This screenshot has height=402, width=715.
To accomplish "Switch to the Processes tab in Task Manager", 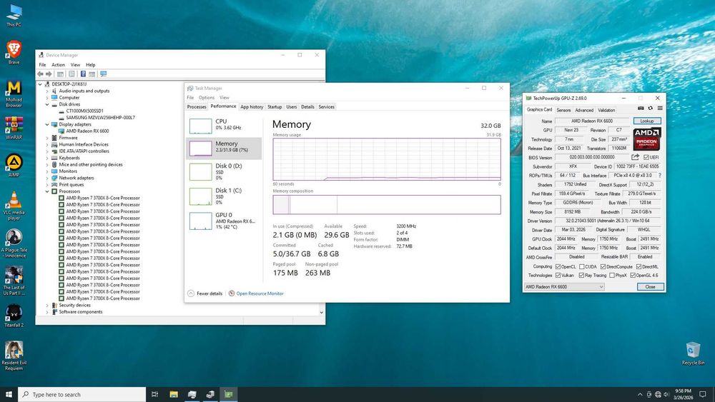I will [x=197, y=106].
